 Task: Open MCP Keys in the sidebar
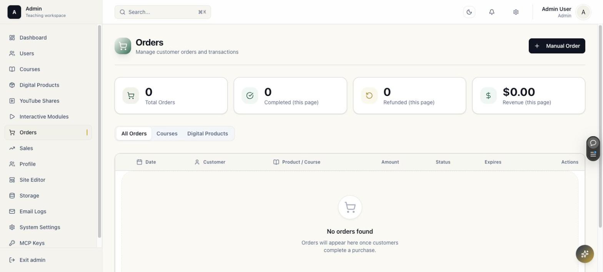click(x=48, y=243)
